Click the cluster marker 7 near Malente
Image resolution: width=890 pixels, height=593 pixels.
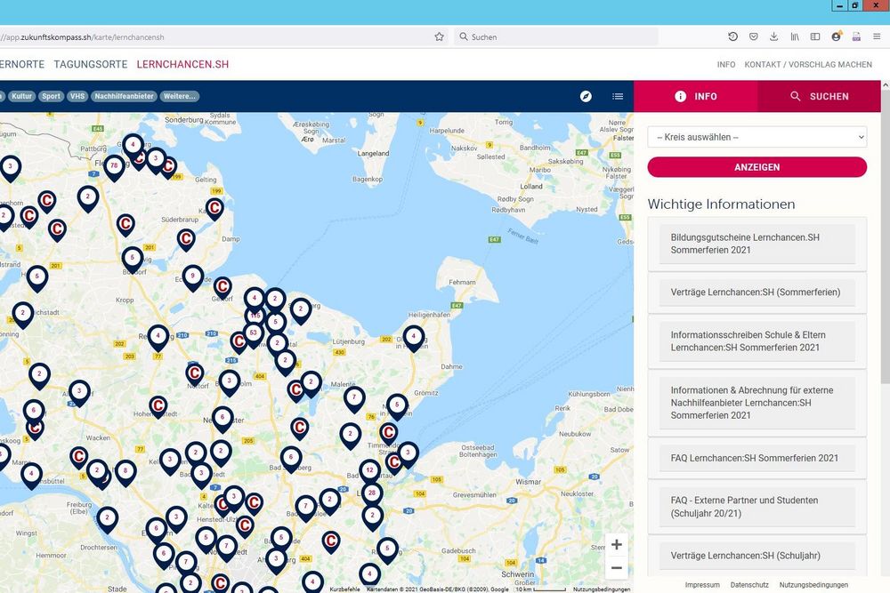[x=354, y=398]
